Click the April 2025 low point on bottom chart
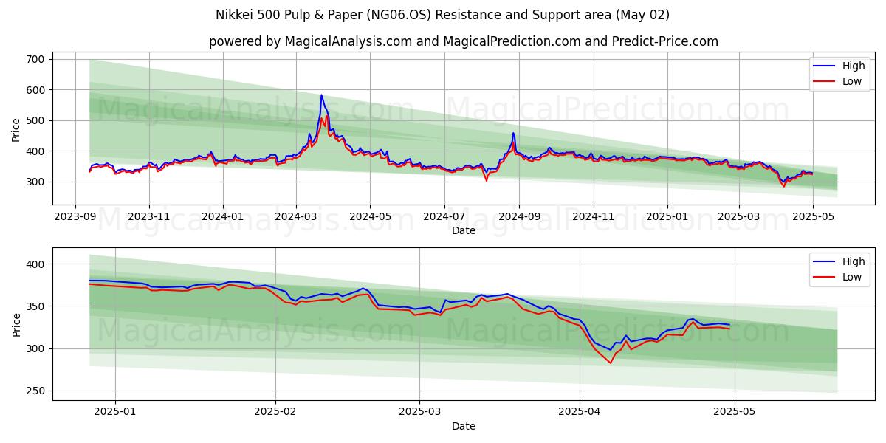 coord(611,363)
